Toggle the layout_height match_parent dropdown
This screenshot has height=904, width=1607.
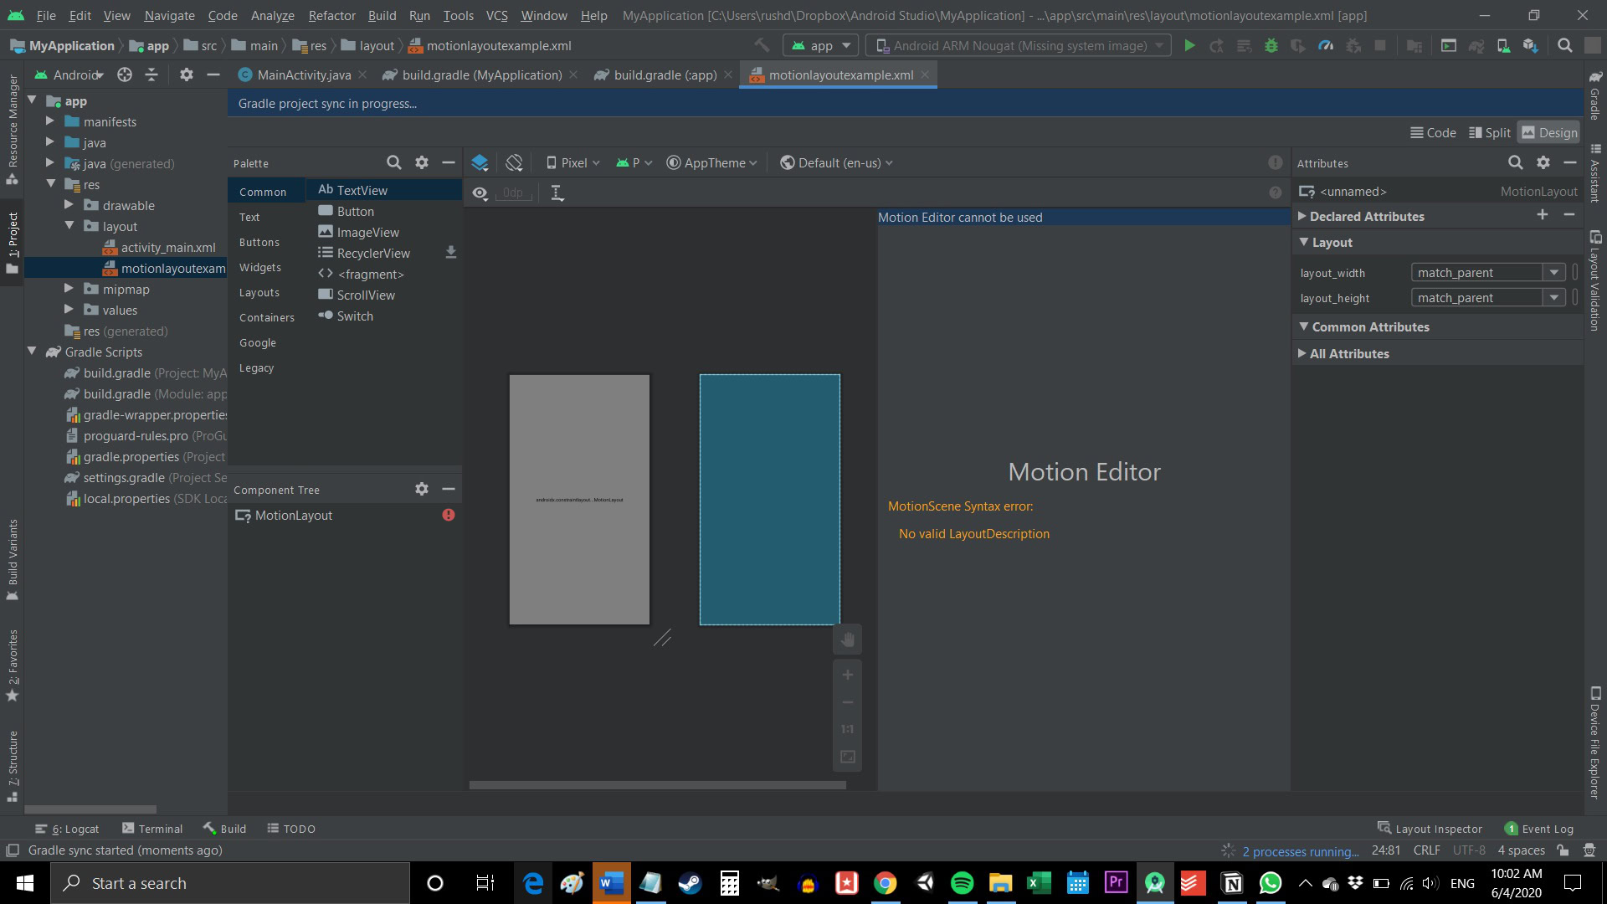click(x=1554, y=297)
